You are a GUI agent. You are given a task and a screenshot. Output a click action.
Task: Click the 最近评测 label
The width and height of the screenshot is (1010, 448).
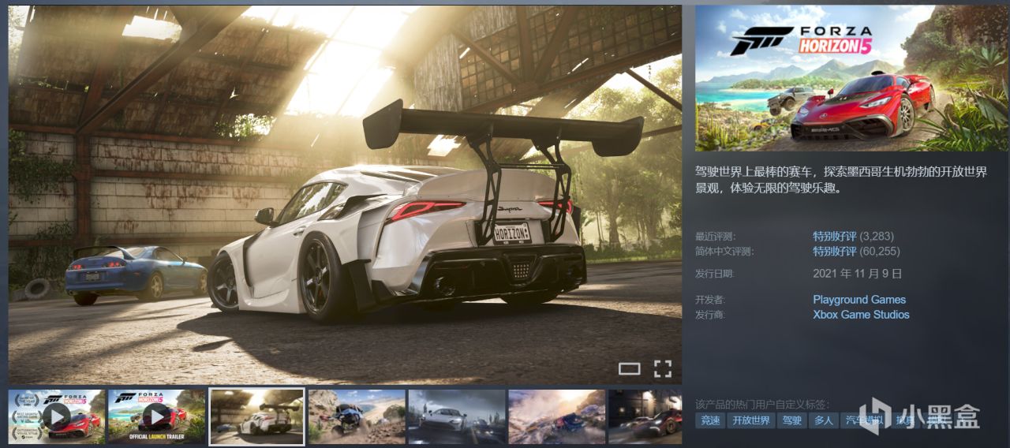pos(715,237)
